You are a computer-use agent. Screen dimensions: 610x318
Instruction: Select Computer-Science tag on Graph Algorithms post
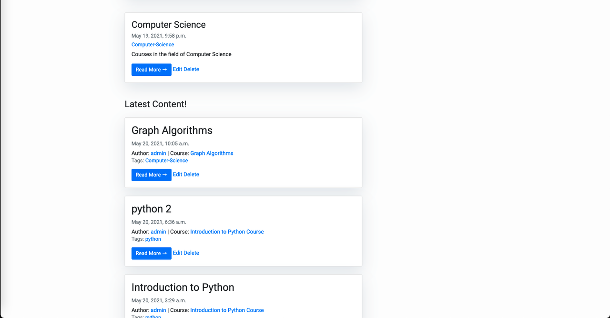pyautogui.click(x=166, y=161)
